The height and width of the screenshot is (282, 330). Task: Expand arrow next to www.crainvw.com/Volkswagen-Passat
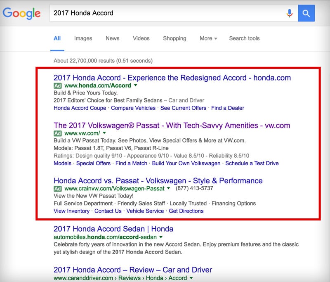168,188
